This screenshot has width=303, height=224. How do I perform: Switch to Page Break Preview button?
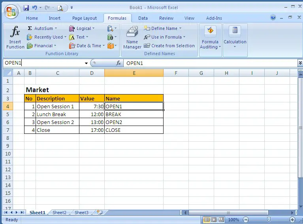pos(221,220)
